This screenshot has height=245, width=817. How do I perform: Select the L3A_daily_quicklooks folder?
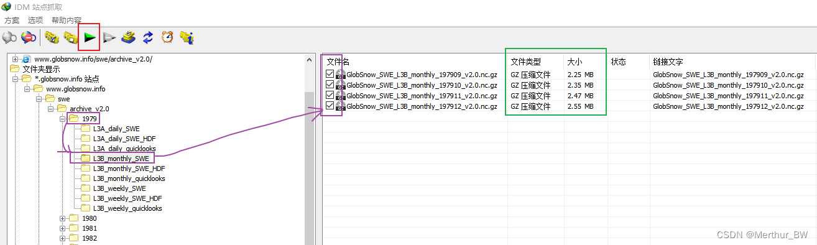click(x=124, y=149)
